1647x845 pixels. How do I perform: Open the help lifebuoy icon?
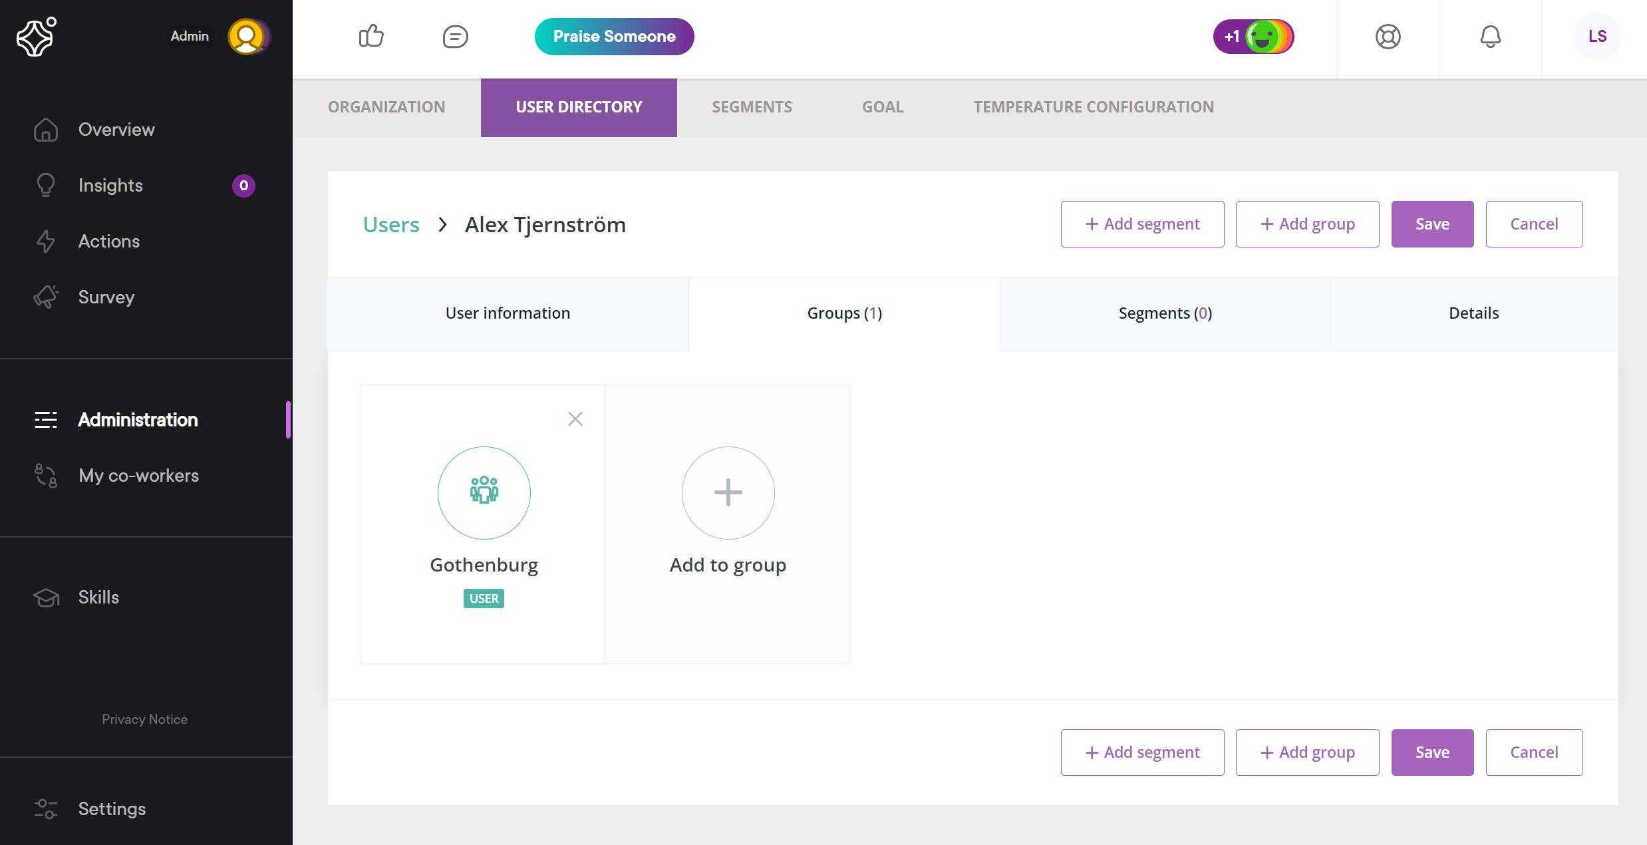click(1388, 37)
